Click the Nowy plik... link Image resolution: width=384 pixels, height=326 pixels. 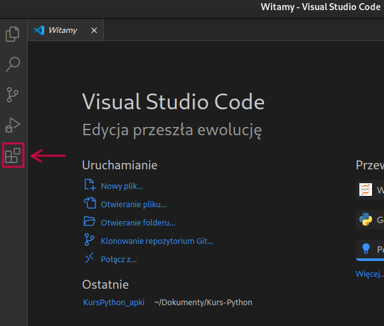(x=122, y=186)
